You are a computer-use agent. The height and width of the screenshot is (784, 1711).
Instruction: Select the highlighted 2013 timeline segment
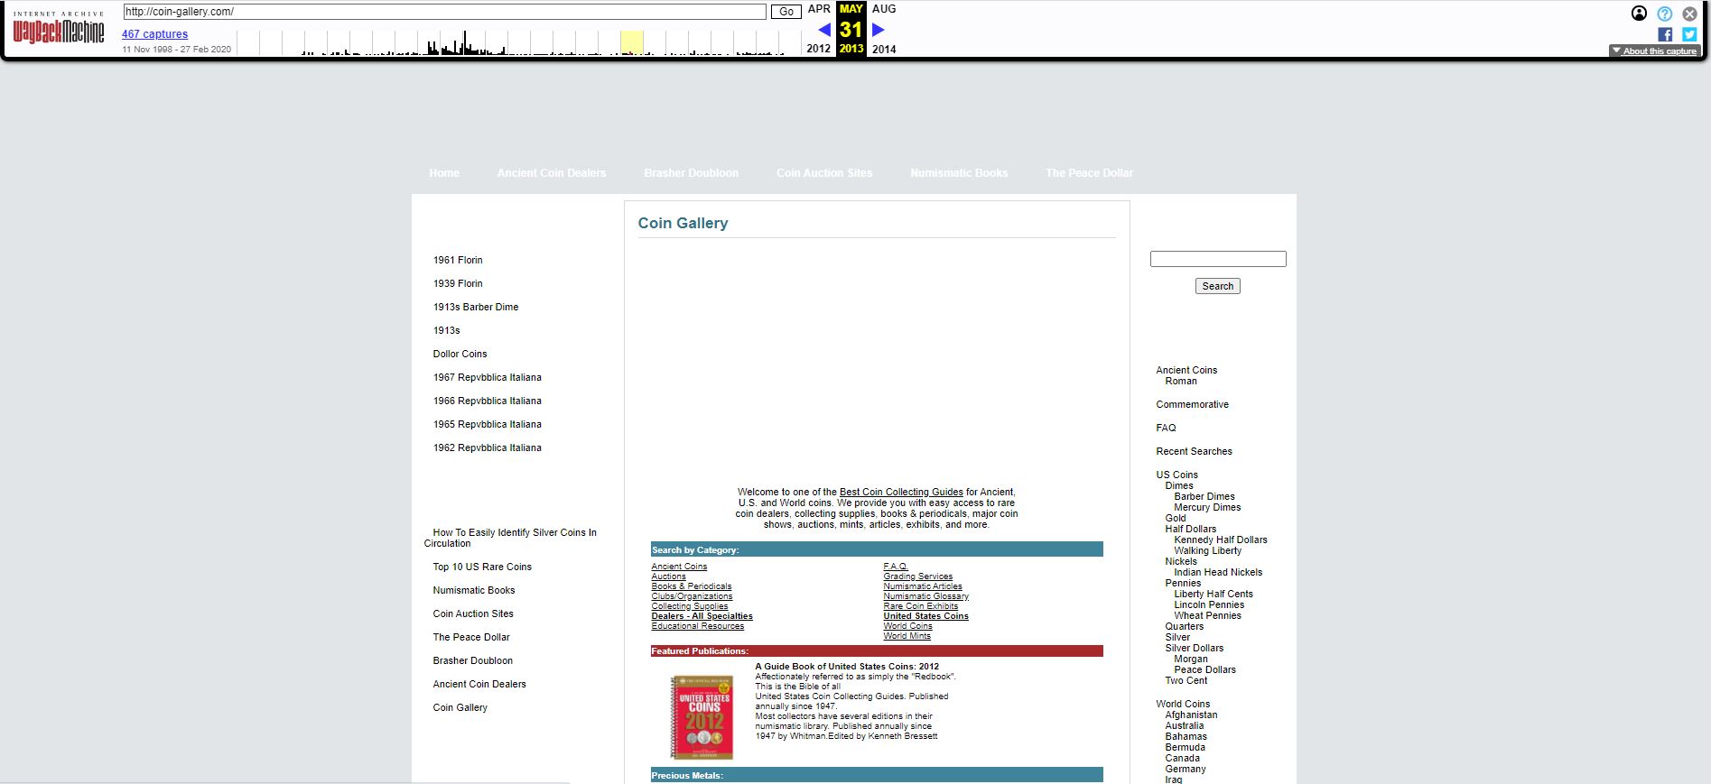[631, 42]
